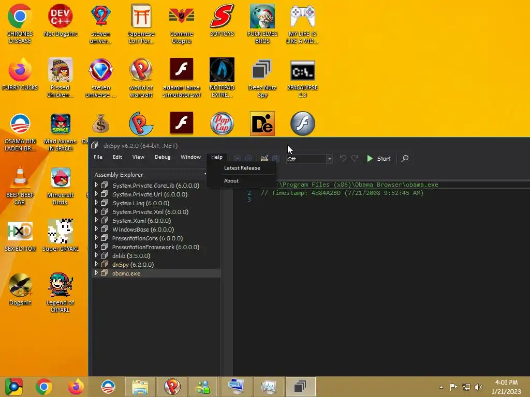Select System.Private.CoreLib (6.0.0.0) text row

[156, 186]
